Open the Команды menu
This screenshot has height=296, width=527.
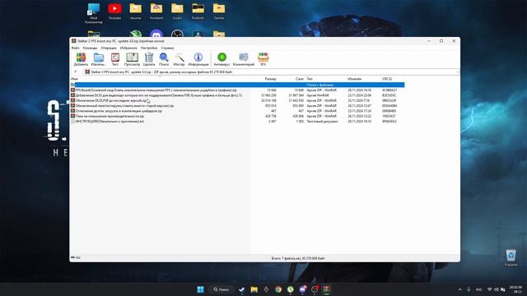[90, 48]
